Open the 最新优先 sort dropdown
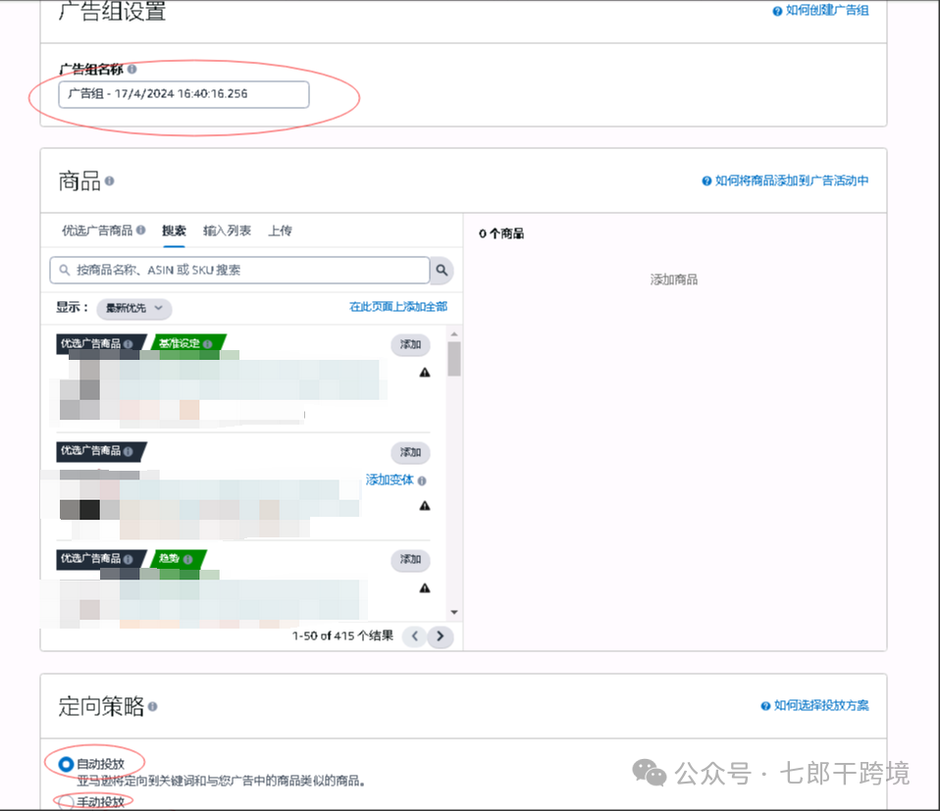This screenshot has width=940, height=811. [134, 308]
